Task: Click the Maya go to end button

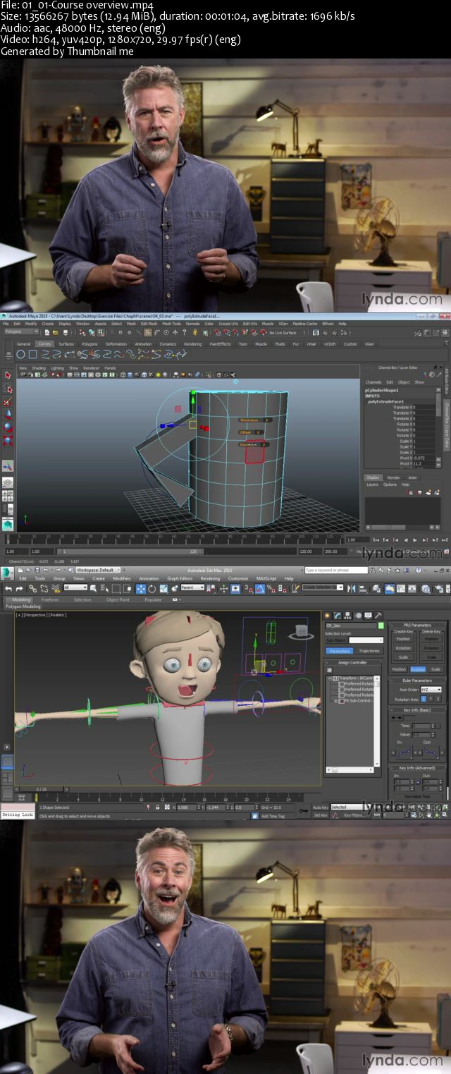Action: pyautogui.click(x=445, y=540)
